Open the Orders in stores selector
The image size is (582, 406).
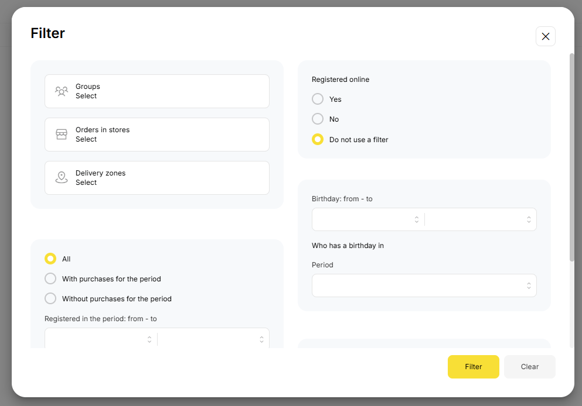[x=157, y=135]
